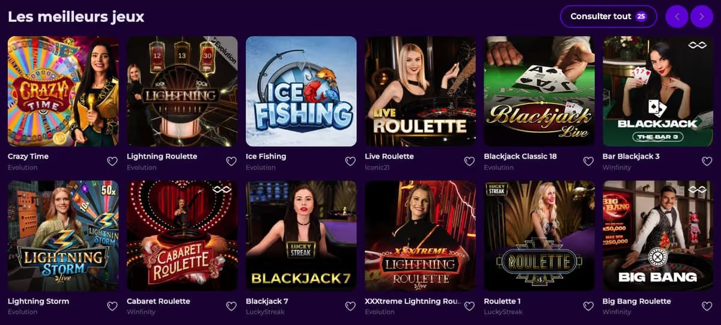Show next games with right arrow
721x325 pixels.
click(702, 17)
